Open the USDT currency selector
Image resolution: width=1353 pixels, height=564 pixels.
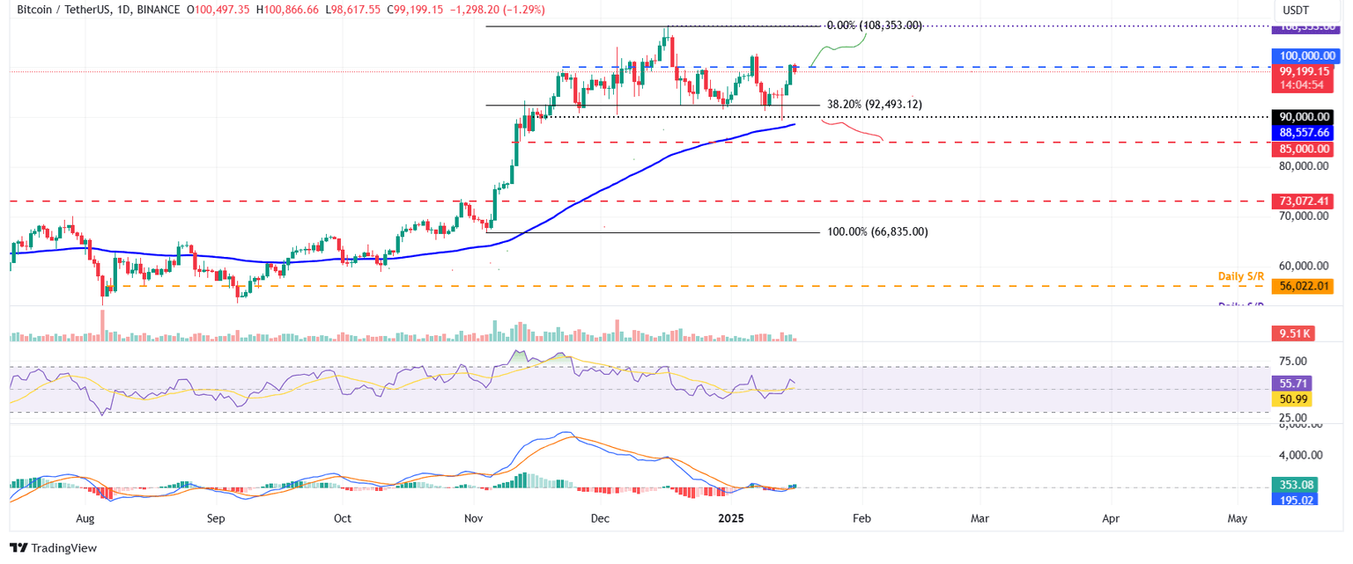point(1295,11)
